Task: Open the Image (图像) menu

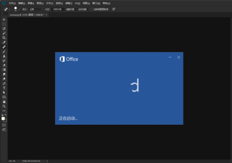Action: tap(31, 3)
